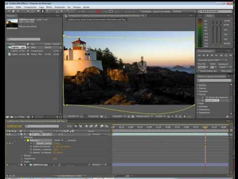Viewport: 238px width, 179px height.
Task: Select the Clone Stamp tool
Action: pos(57,11)
